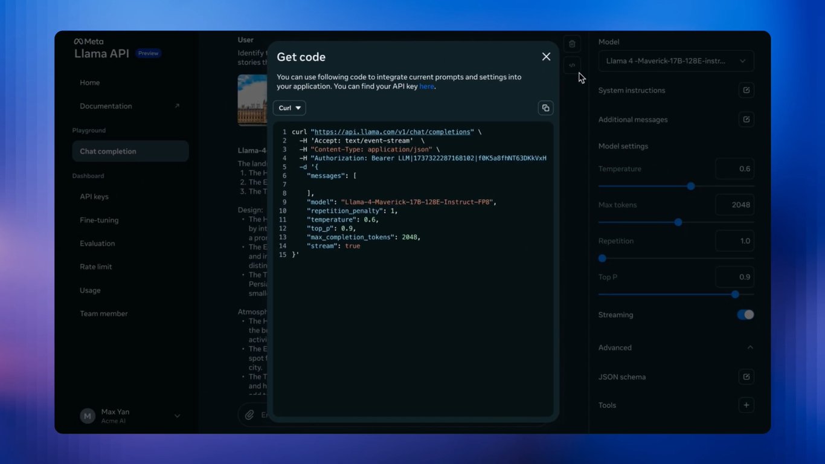This screenshot has height=464, width=825.
Task: Click the 'Get code' dialog title
Action: pos(301,57)
